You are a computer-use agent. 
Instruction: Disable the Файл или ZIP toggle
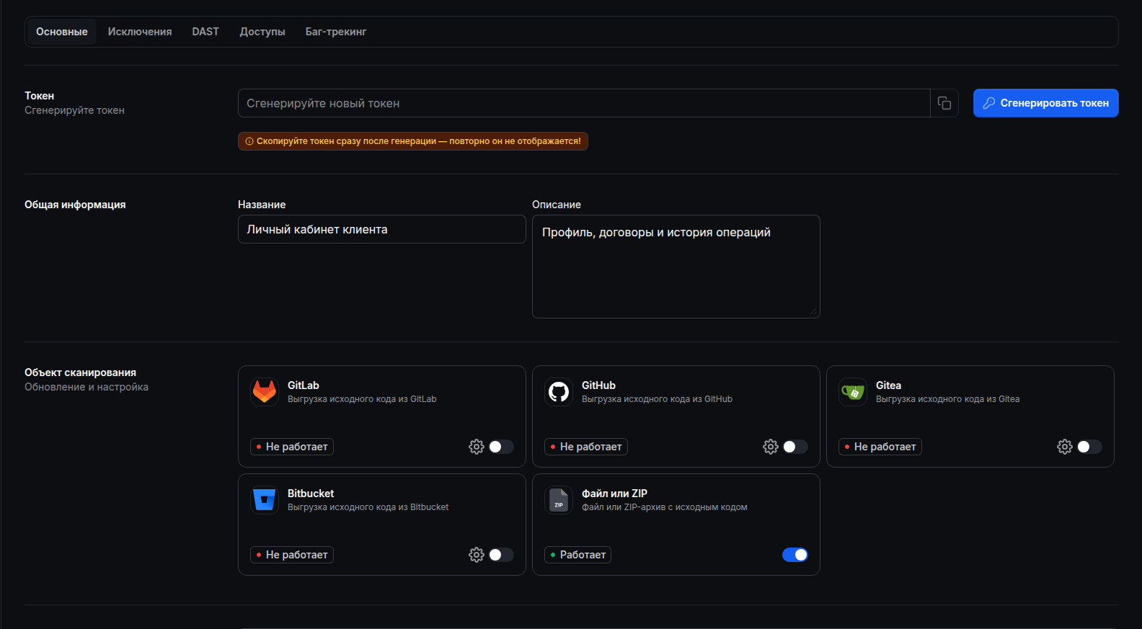click(795, 555)
